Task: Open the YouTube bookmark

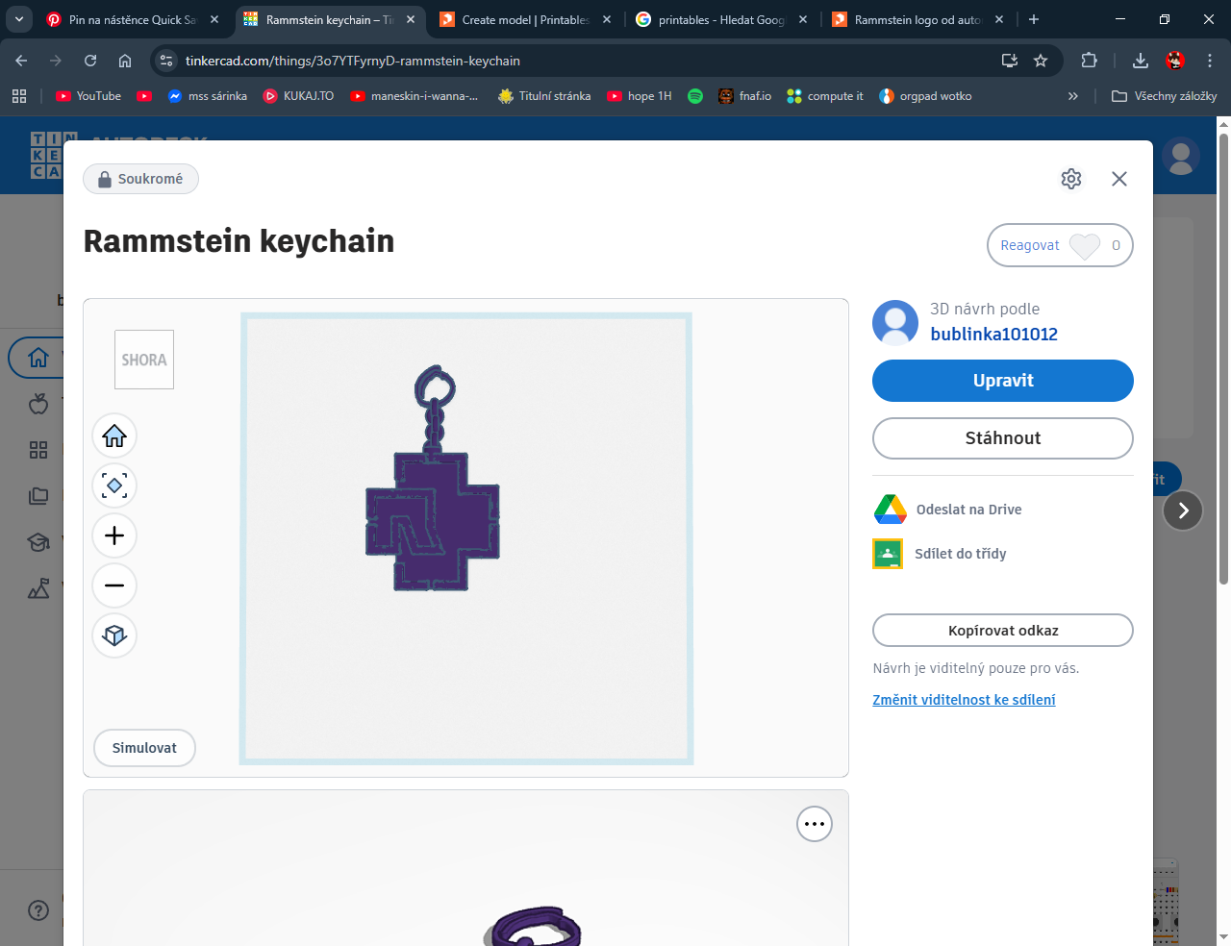Action: 88,96
